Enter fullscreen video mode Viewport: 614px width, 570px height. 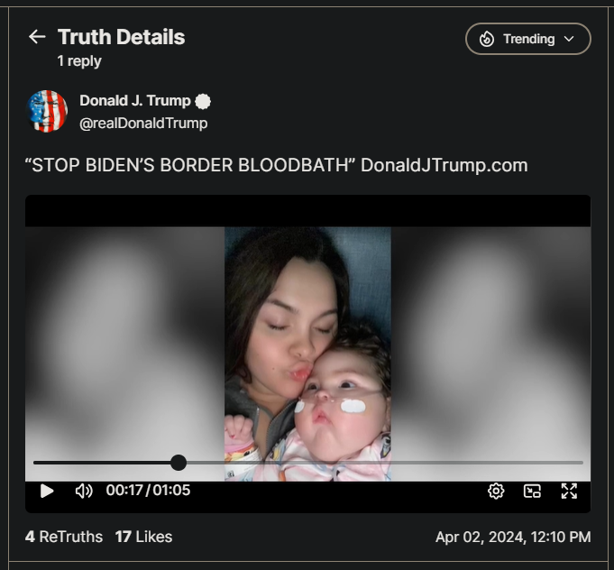569,491
